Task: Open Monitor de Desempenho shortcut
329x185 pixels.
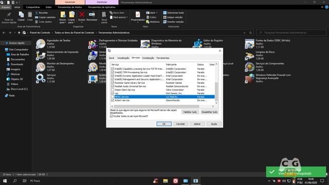Action: tap(55, 67)
